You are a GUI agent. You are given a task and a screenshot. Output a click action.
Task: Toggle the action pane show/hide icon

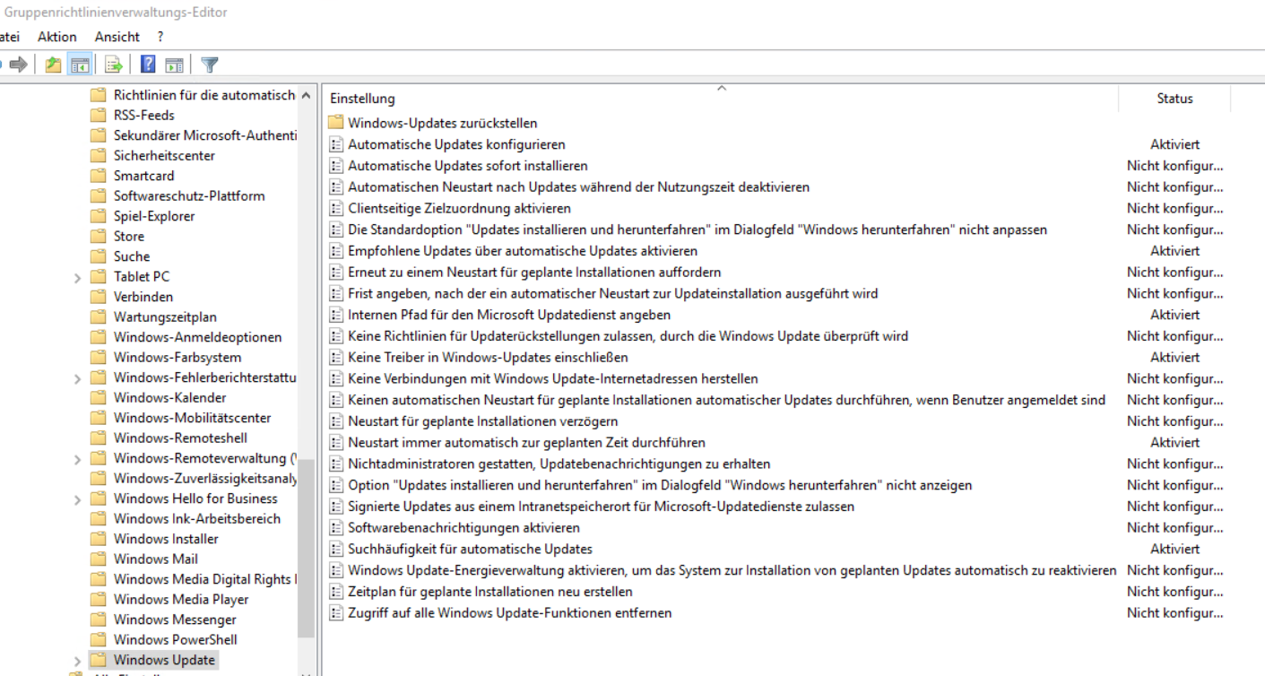pos(174,65)
